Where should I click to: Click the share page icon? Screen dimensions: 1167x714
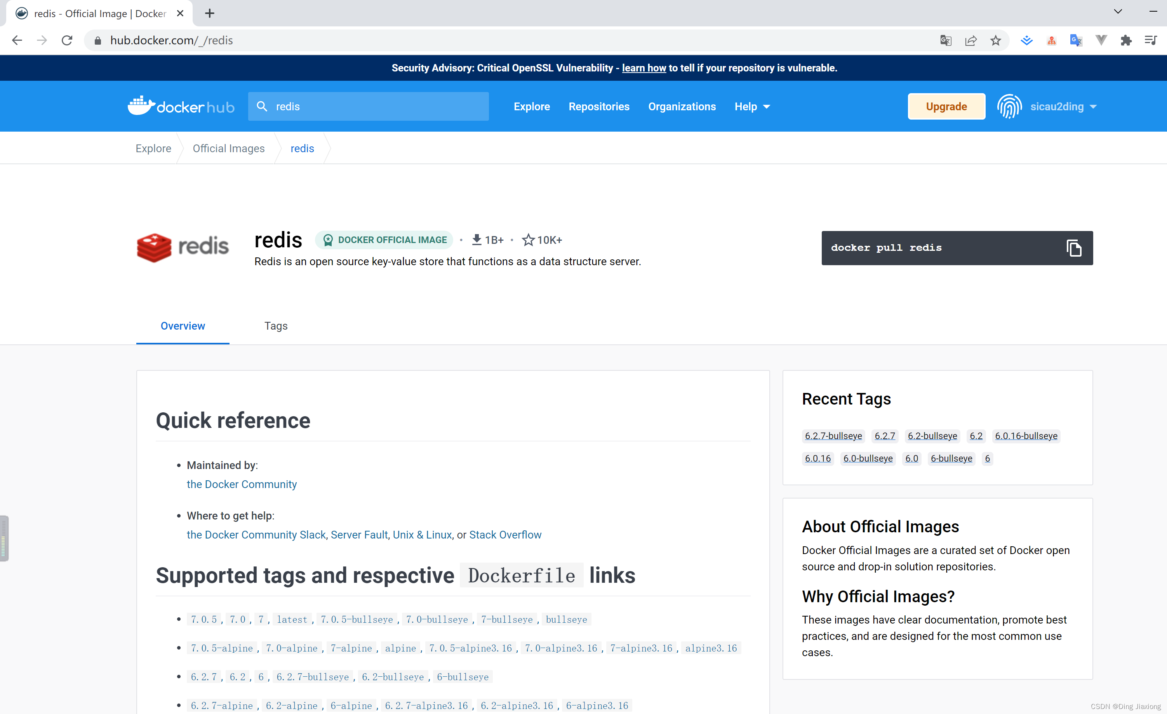pyautogui.click(x=970, y=41)
